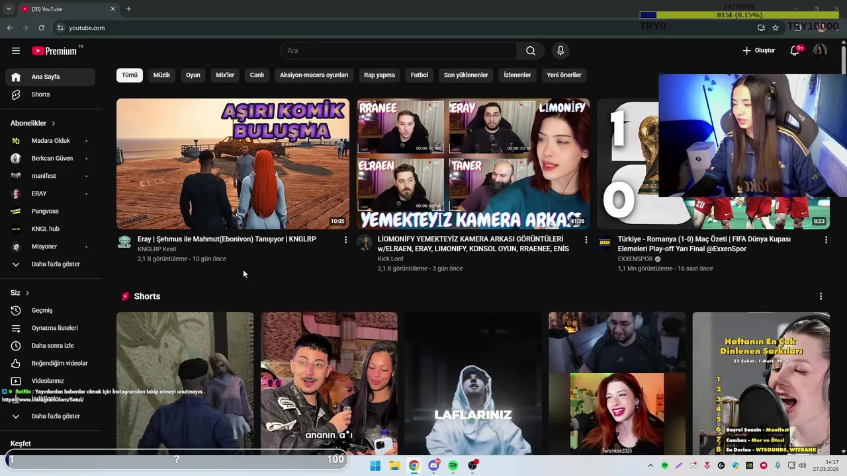847x476 pixels.
Task: Open Spotify from the taskbar
Action: click(453, 465)
